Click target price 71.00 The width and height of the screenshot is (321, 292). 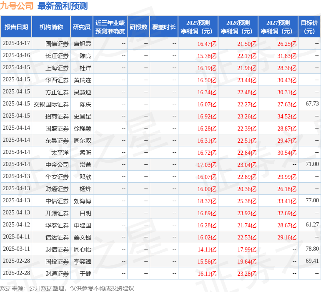pyautogui.click(x=312, y=164)
